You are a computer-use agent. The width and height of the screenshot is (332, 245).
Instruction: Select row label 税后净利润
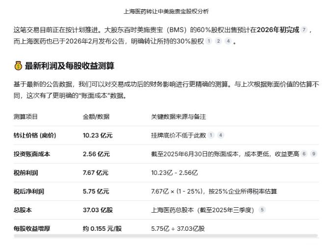pyautogui.click(x=29, y=191)
